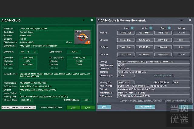Viewport: 194px width, 129px height.
Task: Click Save in the Cache & Memory Benchmark window
Action: [104, 107]
